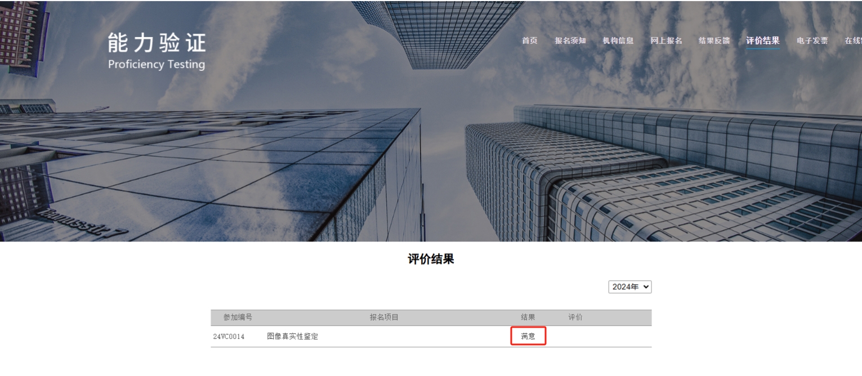Click the 报名项目 column header
Screen dimensions: 862x376
(384, 317)
